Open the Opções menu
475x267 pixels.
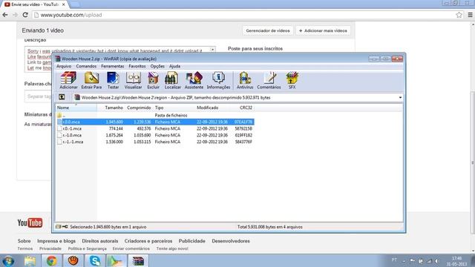tap(157, 66)
